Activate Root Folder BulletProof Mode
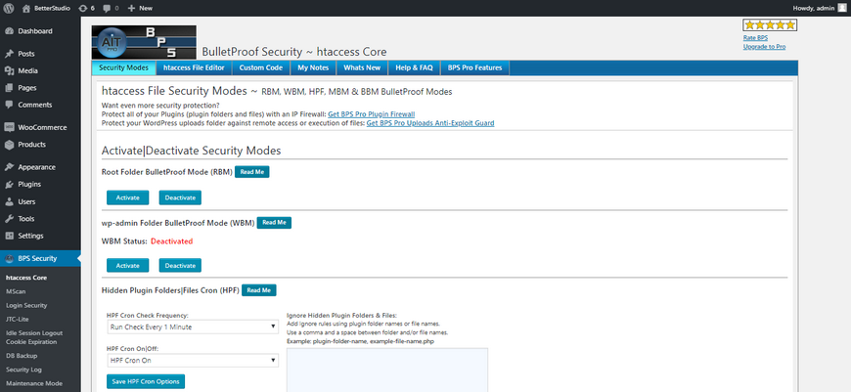Screen dimensions: 851x392 point(127,197)
